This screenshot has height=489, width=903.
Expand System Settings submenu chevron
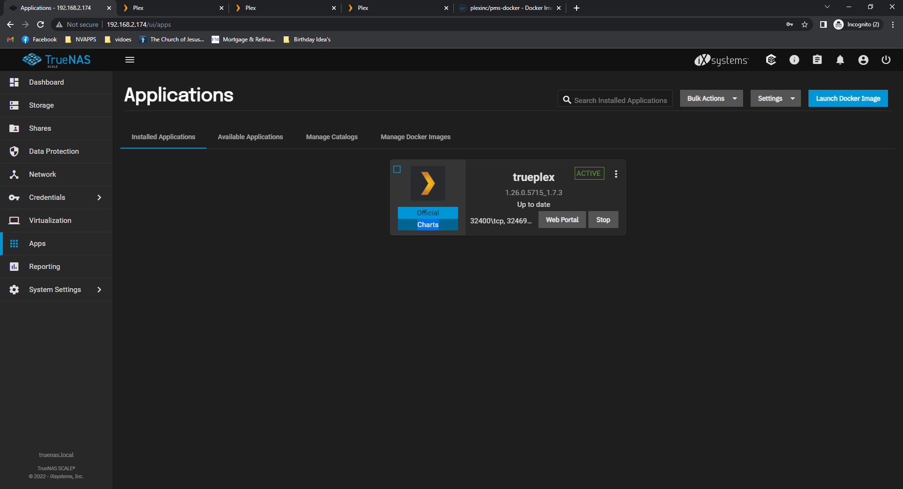click(99, 290)
